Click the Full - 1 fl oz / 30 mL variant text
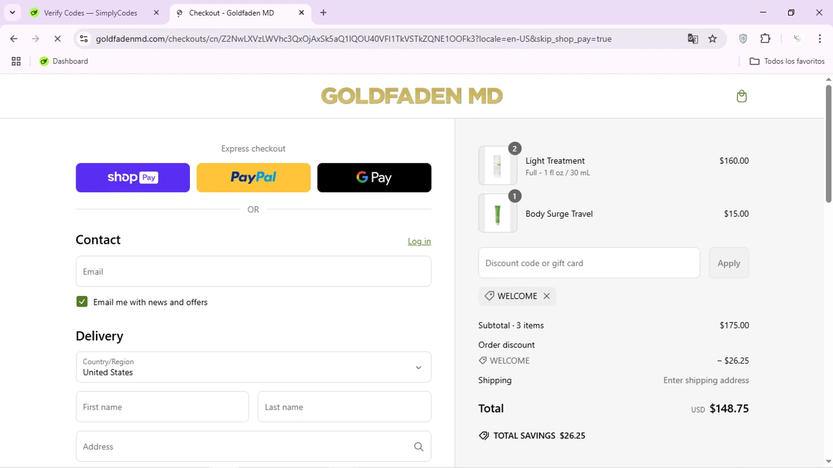Viewport: 833px width, 468px height. pyautogui.click(x=558, y=173)
